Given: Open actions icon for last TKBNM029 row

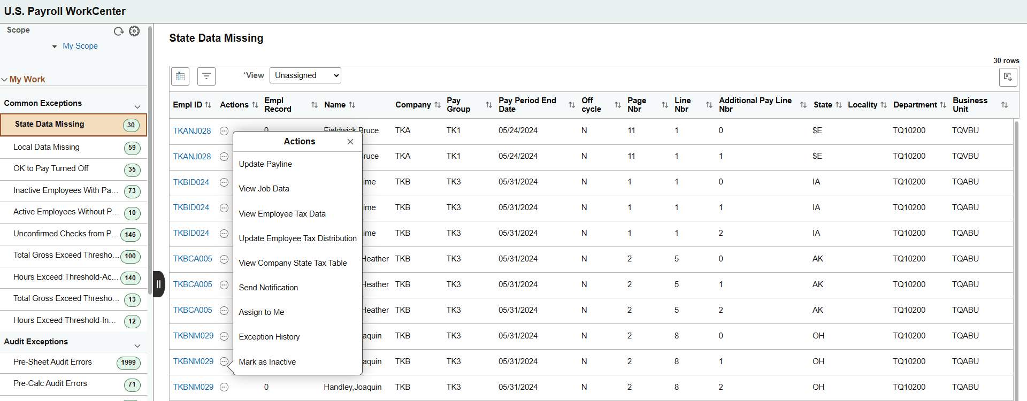Looking at the screenshot, I should 224,387.
